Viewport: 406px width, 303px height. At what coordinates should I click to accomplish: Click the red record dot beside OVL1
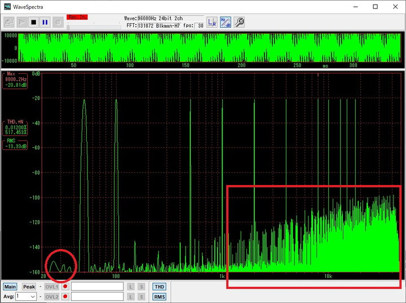coord(65,287)
